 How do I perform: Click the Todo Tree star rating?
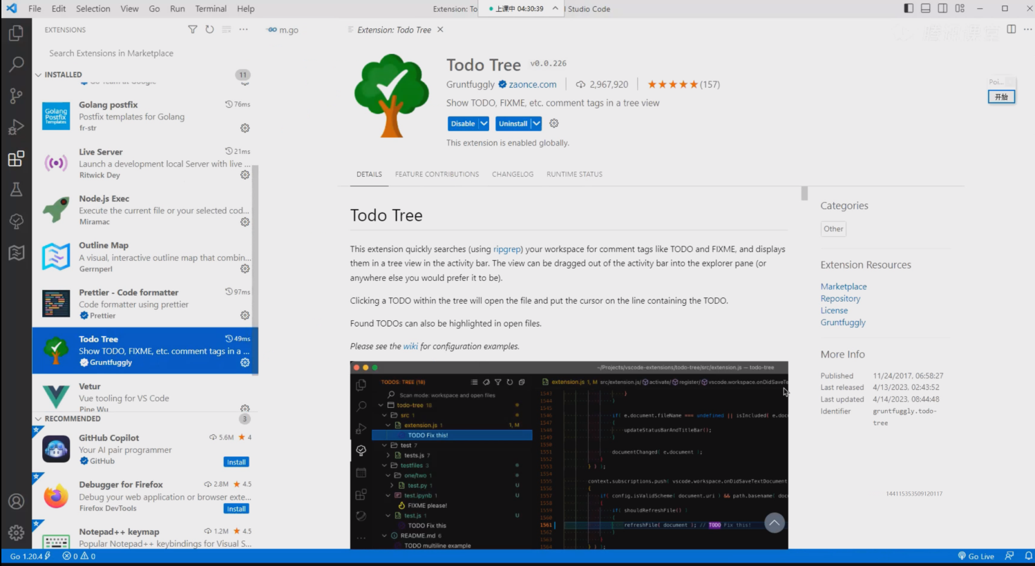(x=672, y=84)
